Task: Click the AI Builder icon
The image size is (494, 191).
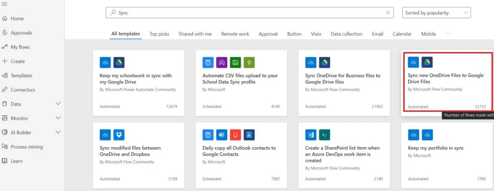Action: (4, 132)
